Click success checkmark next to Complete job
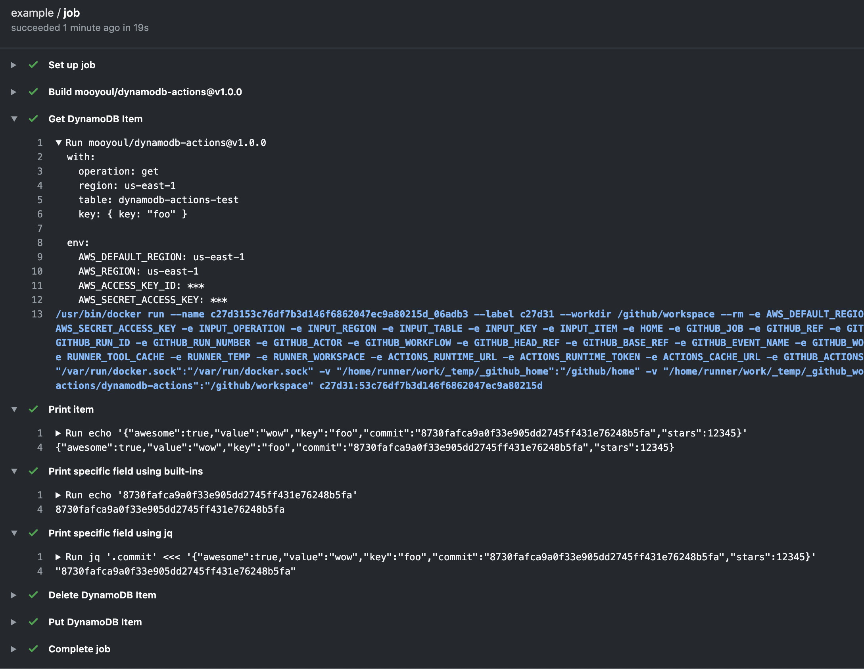864x669 pixels. pyautogui.click(x=33, y=649)
